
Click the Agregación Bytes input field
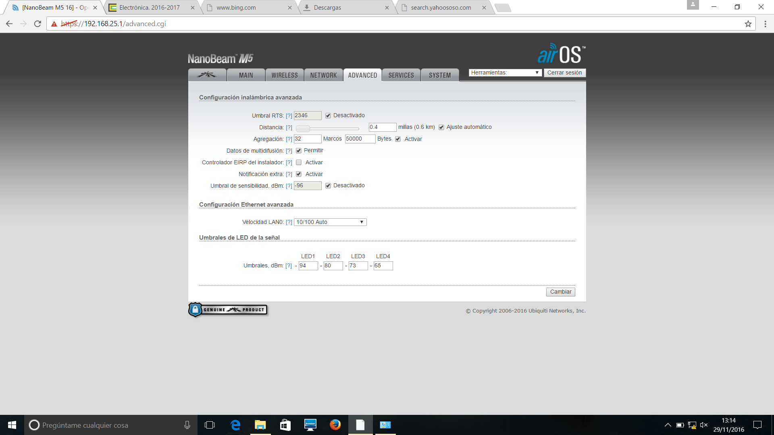[360, 139]
